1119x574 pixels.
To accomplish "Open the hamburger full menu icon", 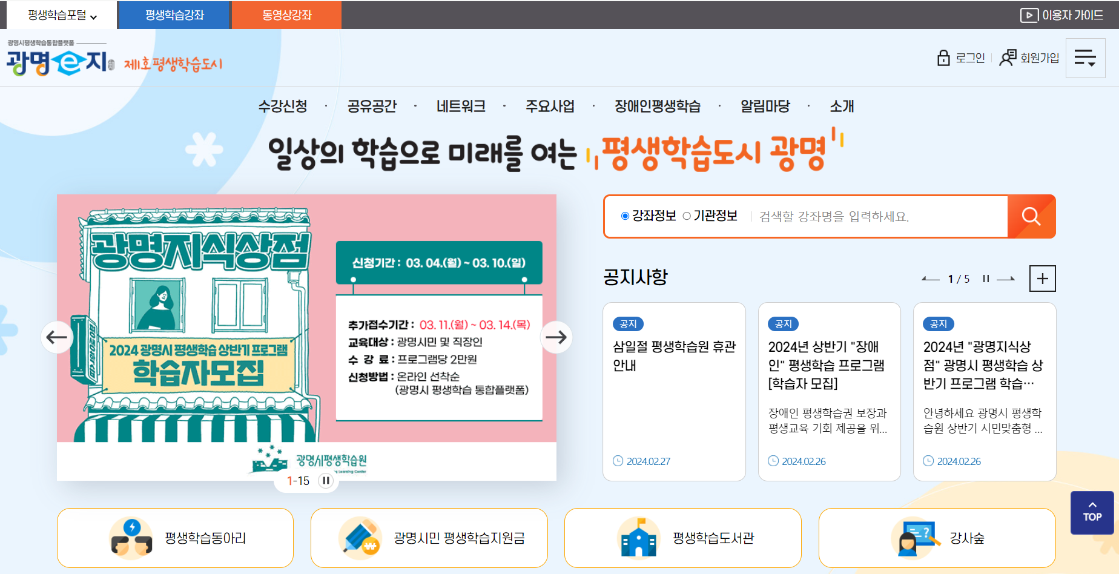I will [1085, 58].
